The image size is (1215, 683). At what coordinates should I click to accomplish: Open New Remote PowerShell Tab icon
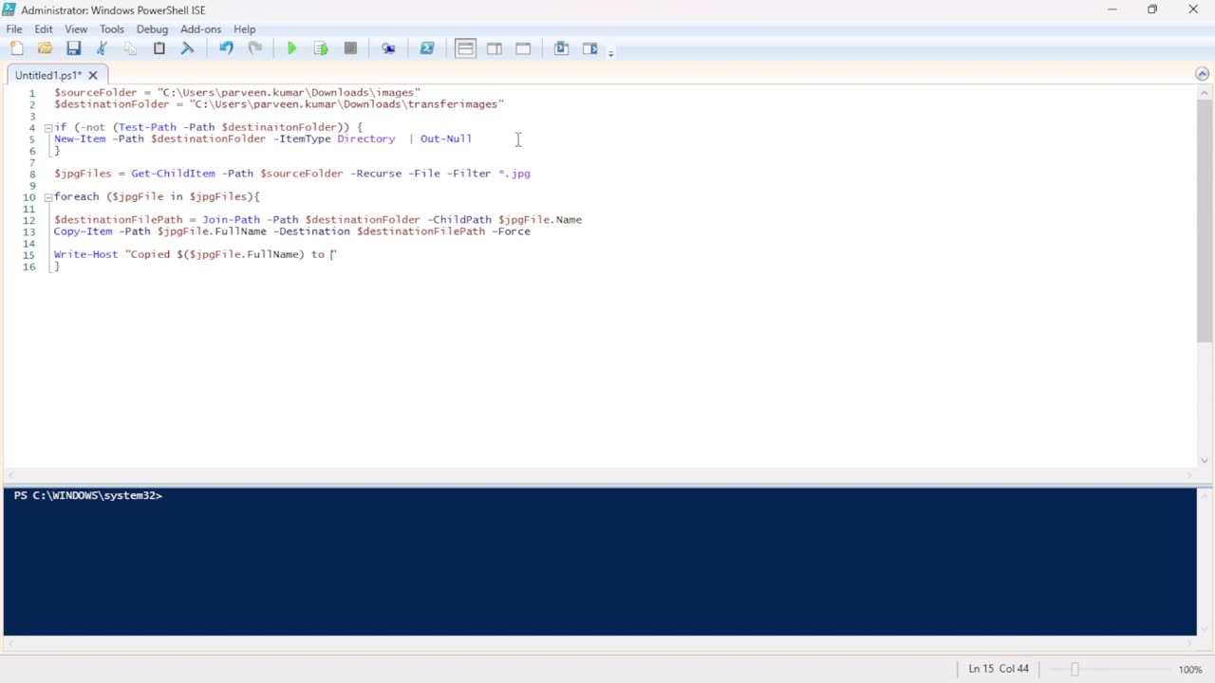click(388, 48)
